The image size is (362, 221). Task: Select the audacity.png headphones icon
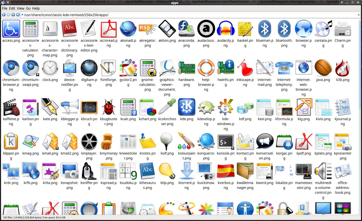point(226,29)
